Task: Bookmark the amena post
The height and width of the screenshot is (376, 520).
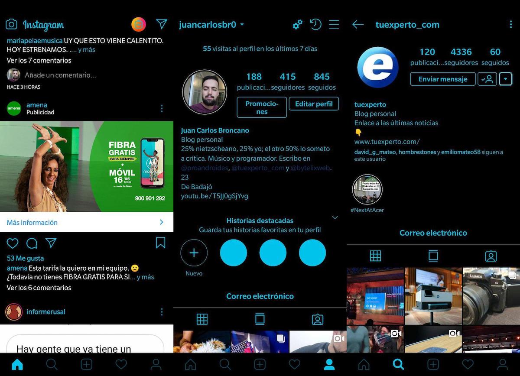Action: point(160,243)
